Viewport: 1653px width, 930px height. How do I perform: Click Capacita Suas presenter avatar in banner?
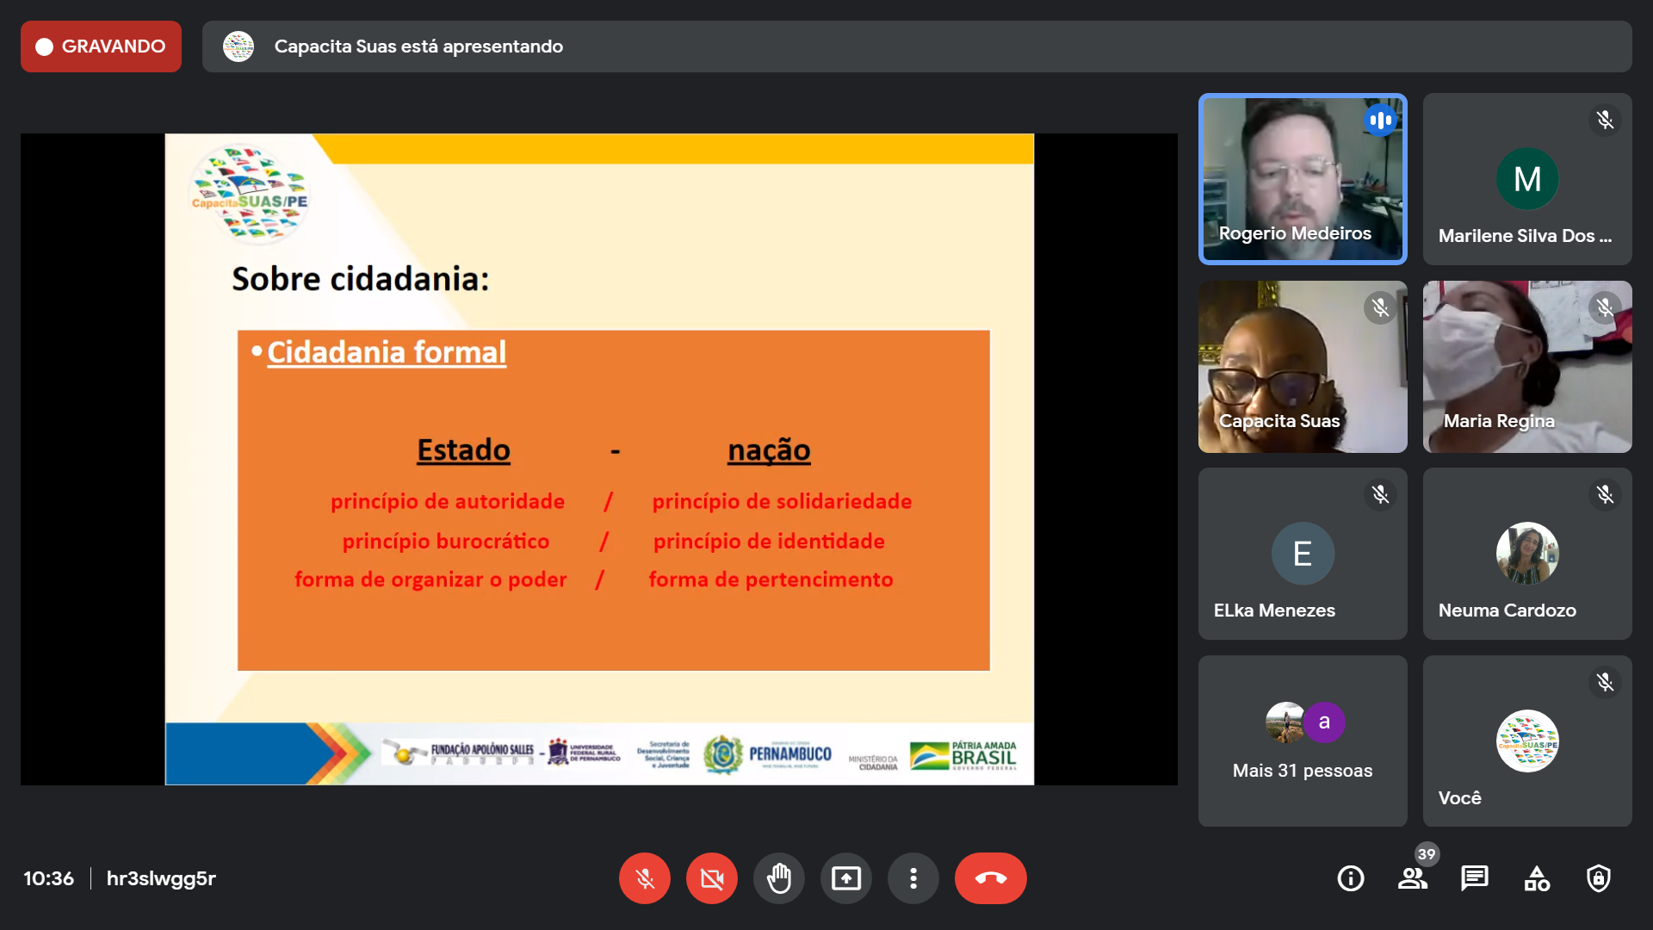pos(238,46)
